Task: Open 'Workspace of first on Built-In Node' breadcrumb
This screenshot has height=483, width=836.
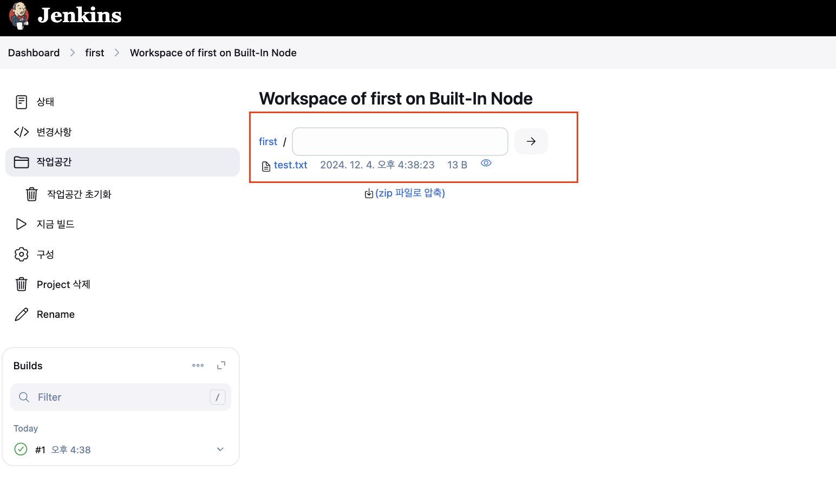Action: (x=213, y=53)
